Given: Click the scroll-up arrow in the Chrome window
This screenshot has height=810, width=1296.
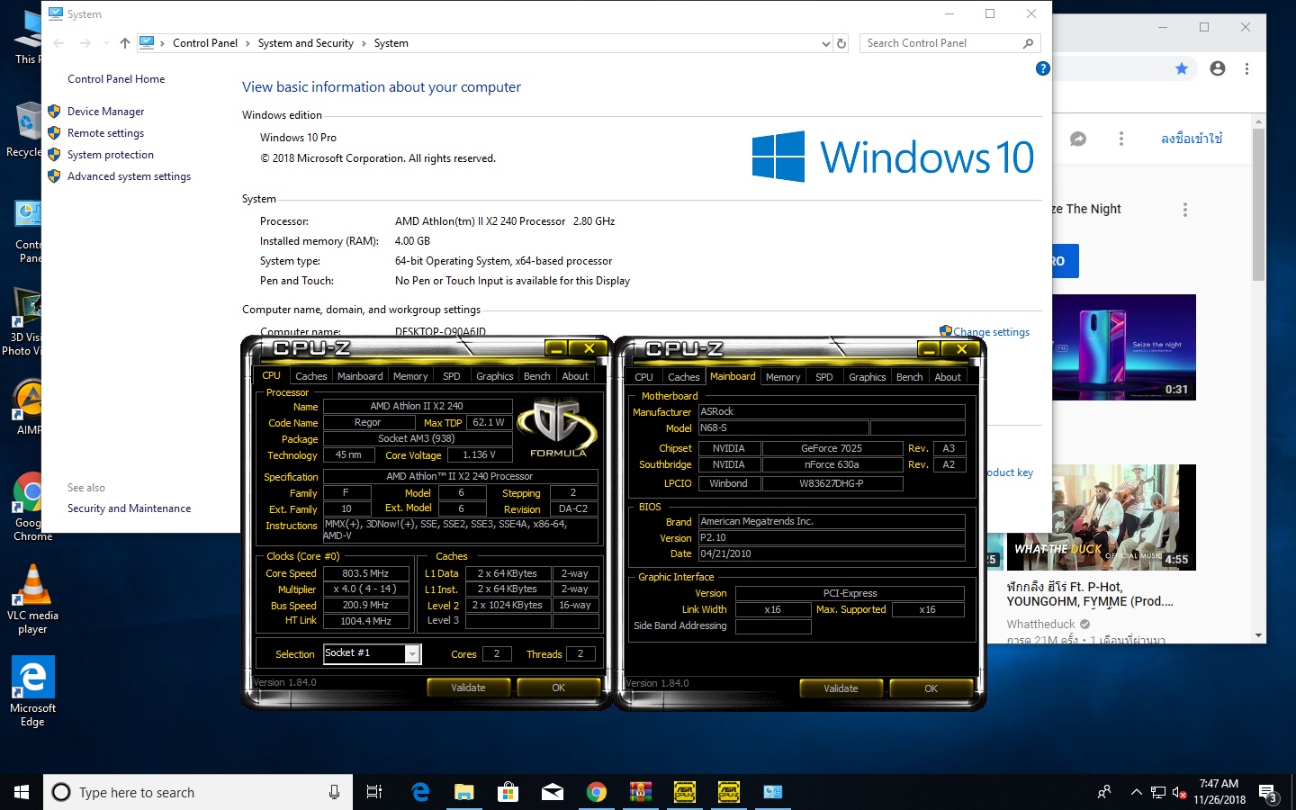Looking at the screenshot, I should tap(1258, 121).
